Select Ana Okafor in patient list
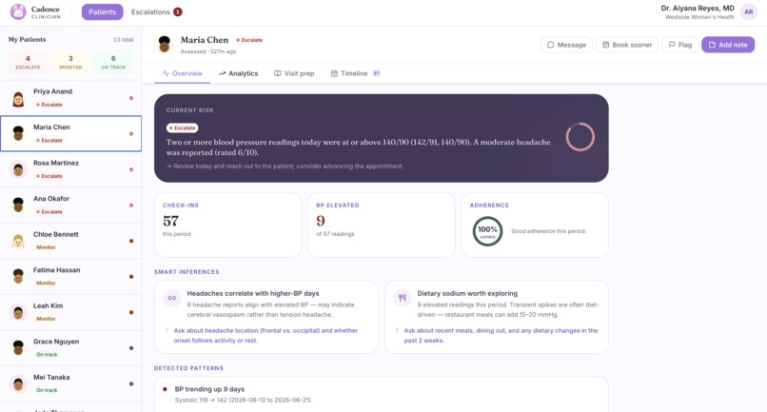The height and width of the screenshot is (412, 767). [71, 205]
